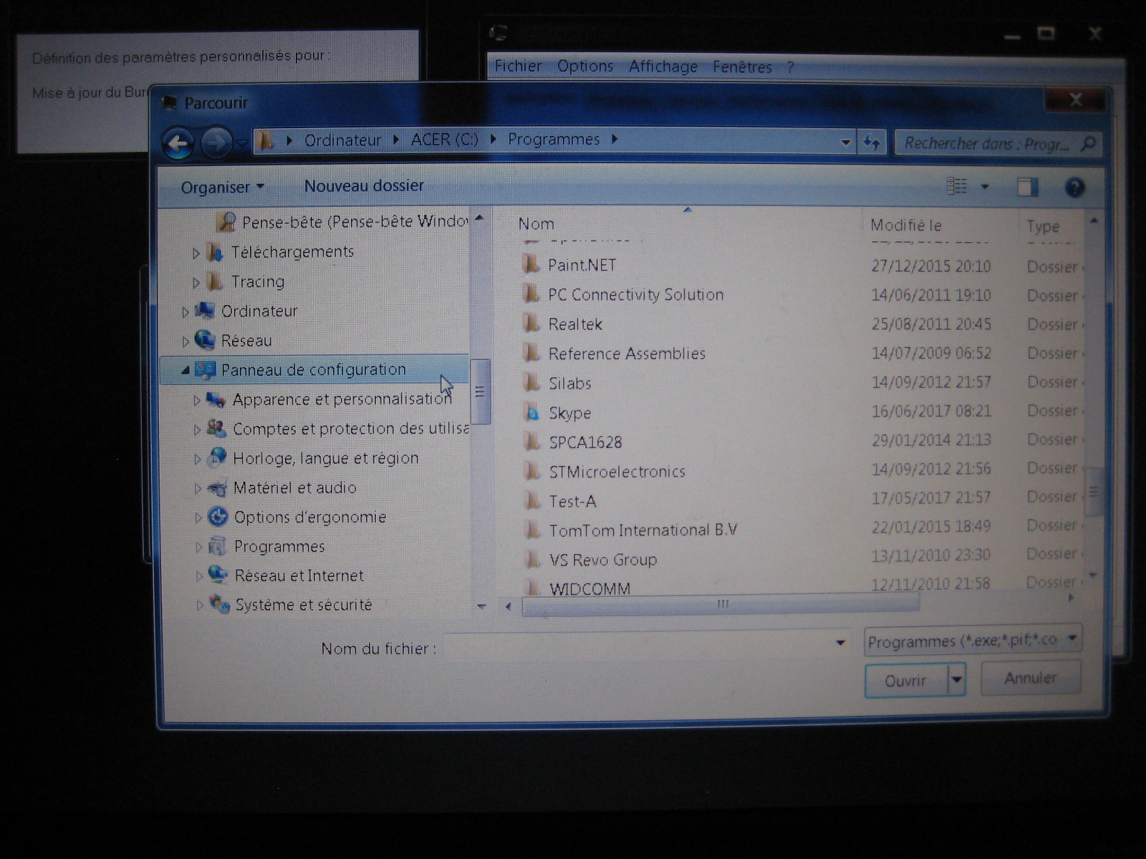Viewport: 1146px width, 859px height.
Task: Select Réseau et Internet tree item
Action: pyautogui.click(x=299, y=576)
